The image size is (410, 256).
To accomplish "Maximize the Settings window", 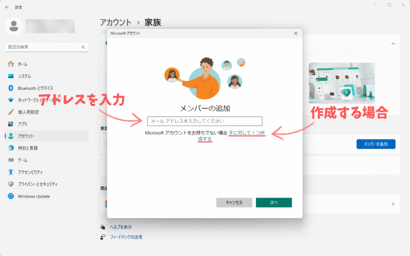I will click(389, 5).
